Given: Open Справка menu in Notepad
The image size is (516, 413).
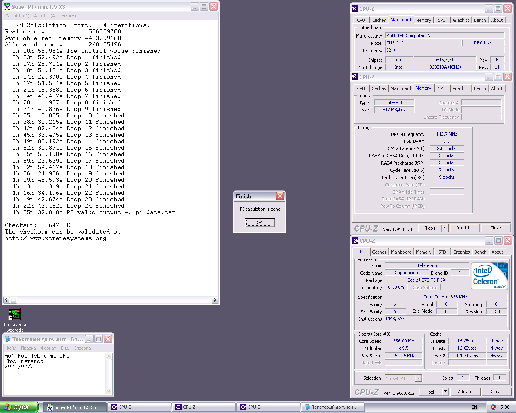Looking at the screenshot, I should (82, 348).
